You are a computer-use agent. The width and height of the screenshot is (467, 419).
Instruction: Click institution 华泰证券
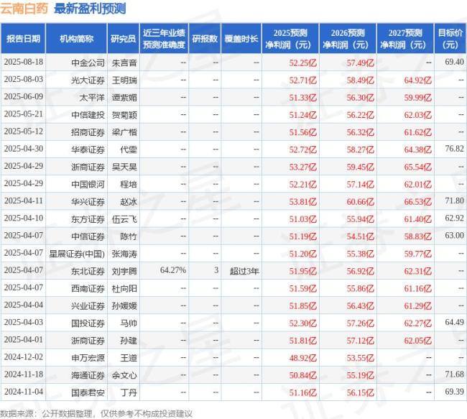click(88, 149)
